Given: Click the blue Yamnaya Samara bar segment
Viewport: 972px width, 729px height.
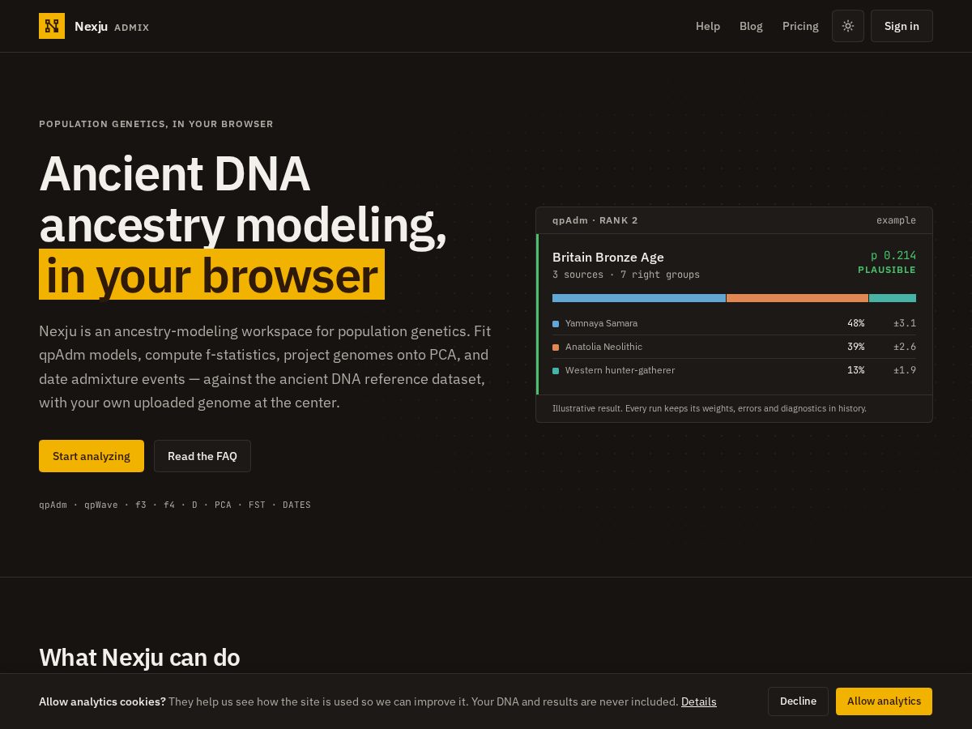Looking at the screenshot, I should click(x=639, y=298).
